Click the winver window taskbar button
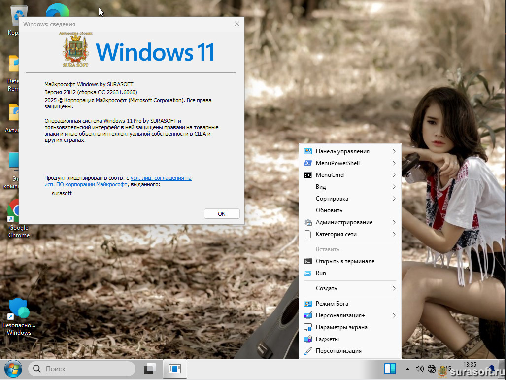This screenshot has width=506, height=380. pos(174,369)
